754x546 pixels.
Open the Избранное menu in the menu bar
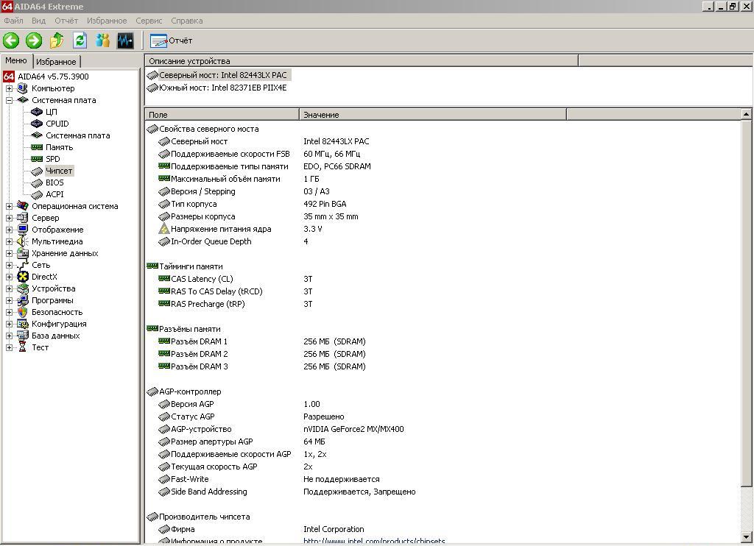click(x=107, y=21)
